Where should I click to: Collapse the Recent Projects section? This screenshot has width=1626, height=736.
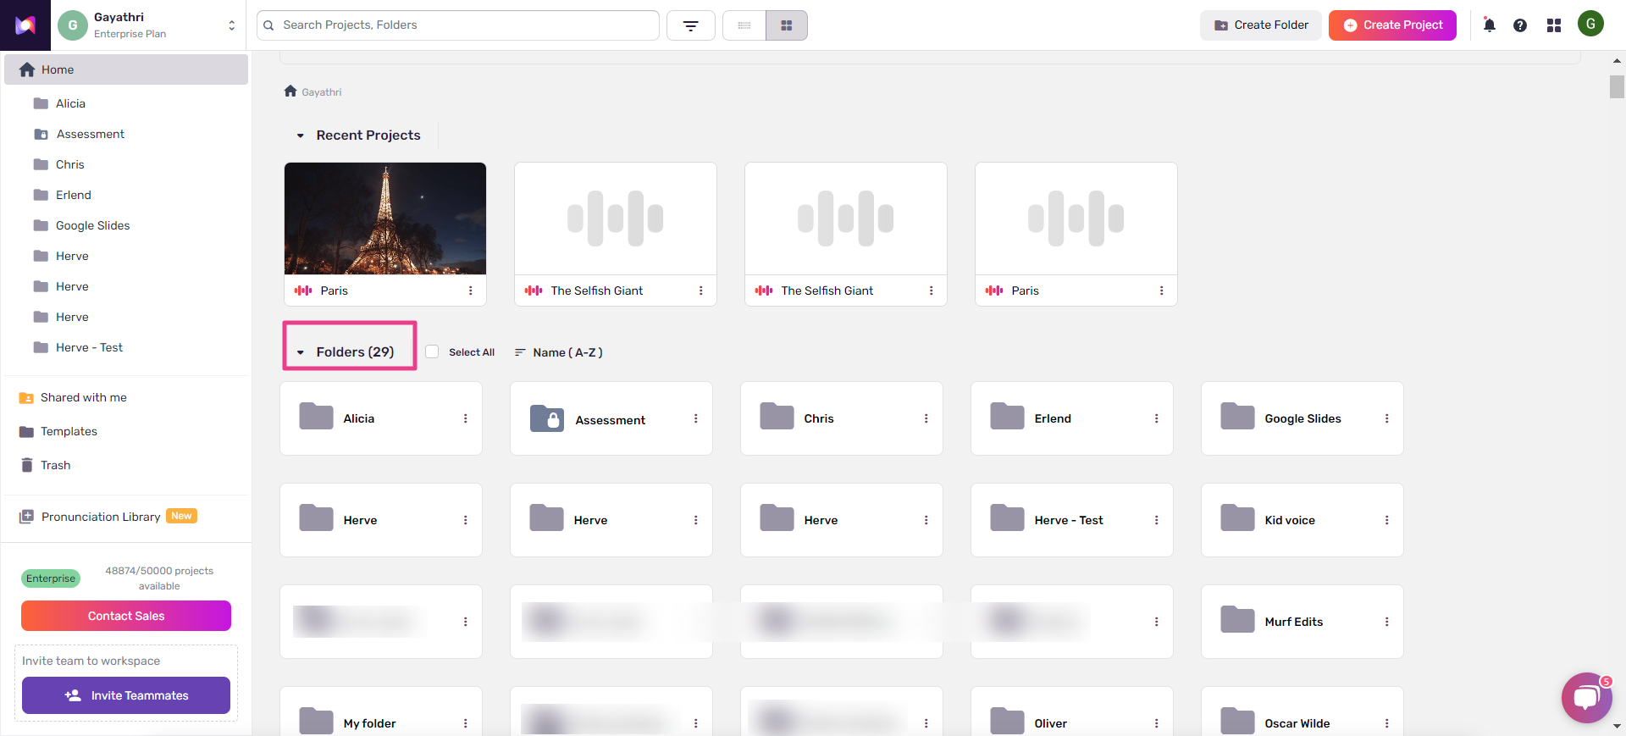pos(300,136)
